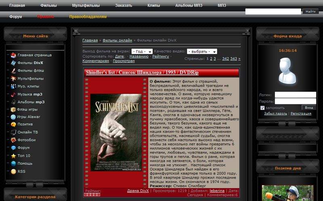Click the cartoon character icon beside Мультфильмы

tap(13, 78)
